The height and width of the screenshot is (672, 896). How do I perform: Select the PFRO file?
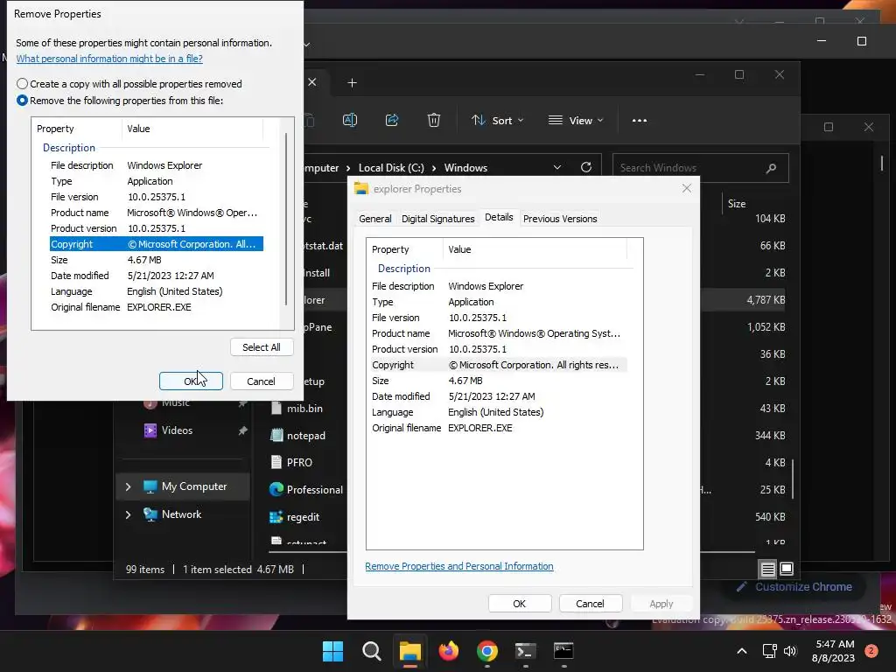point(299,463)
